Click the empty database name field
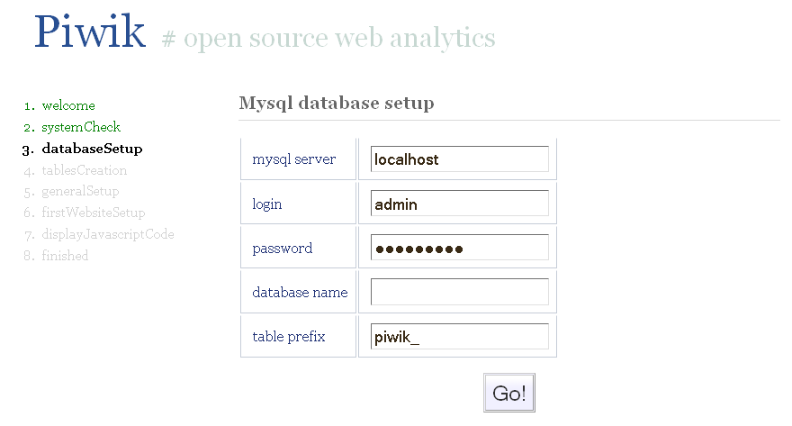 point(460,292)
